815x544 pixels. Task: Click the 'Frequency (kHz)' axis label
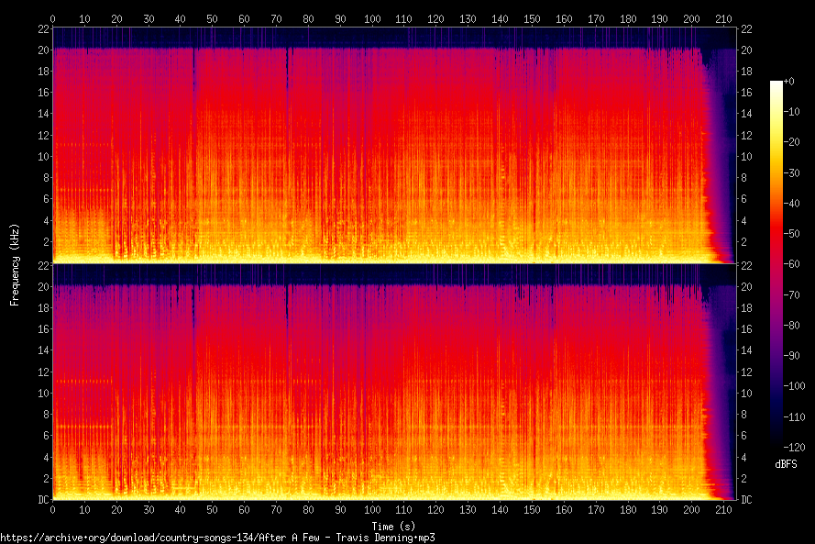point(15,263)
